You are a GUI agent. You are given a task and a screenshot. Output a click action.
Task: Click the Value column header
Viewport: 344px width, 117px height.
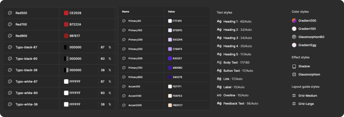click(171, 12)
